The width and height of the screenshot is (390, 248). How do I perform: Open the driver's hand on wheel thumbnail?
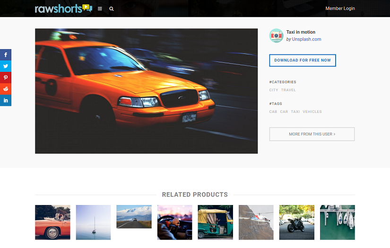tap(174, 222)
